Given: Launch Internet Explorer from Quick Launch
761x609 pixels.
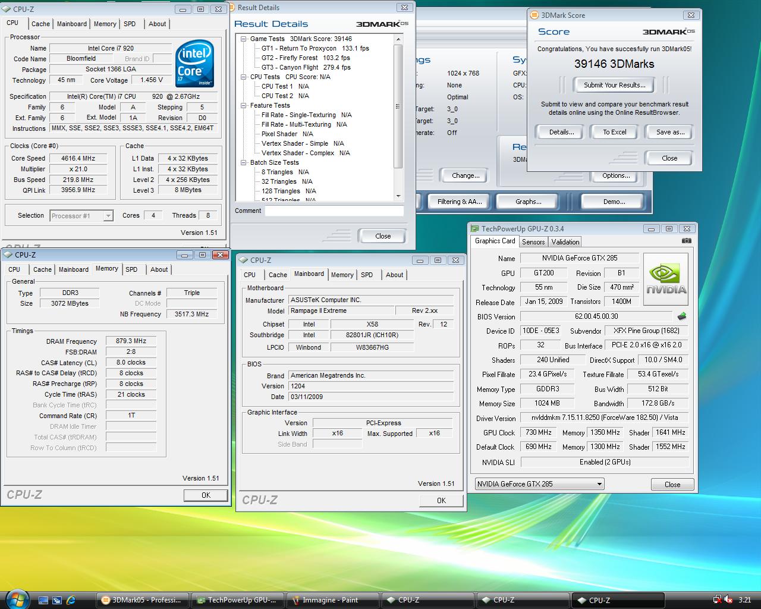Looking at the screenshot, I should [71, 600].
